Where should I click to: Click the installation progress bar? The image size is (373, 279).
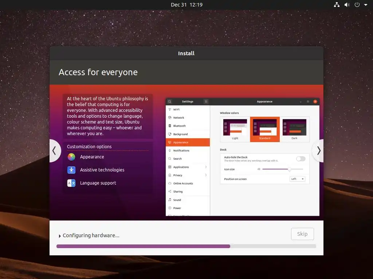tap(186, 246)
